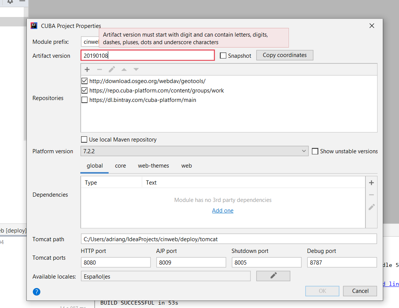Remove selected repository with minus icon
This screenshot has height=308, width=399.
coord(100,69)
